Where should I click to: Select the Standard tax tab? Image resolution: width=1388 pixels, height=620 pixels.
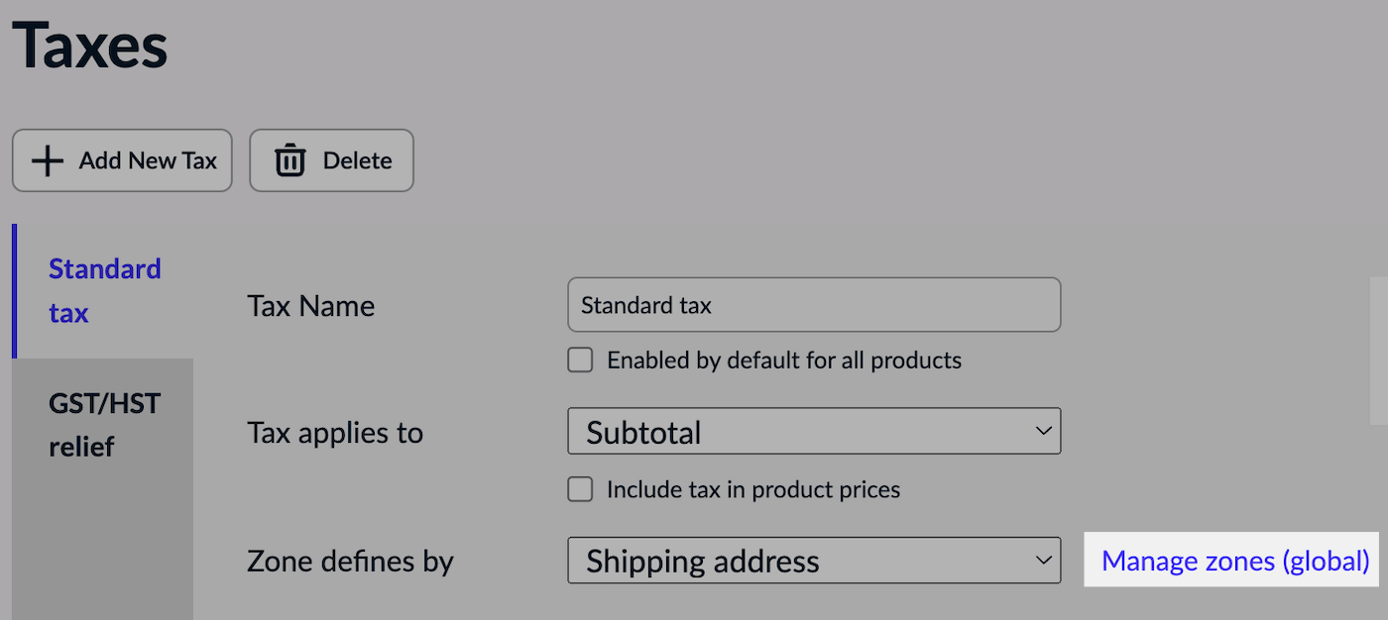(x=104, y=290)
